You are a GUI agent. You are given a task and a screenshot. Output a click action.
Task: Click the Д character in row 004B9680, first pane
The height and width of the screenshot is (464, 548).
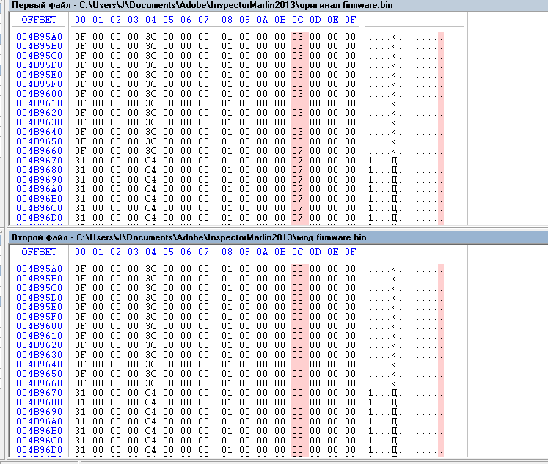pyautogui.click(x=394, y=169)
